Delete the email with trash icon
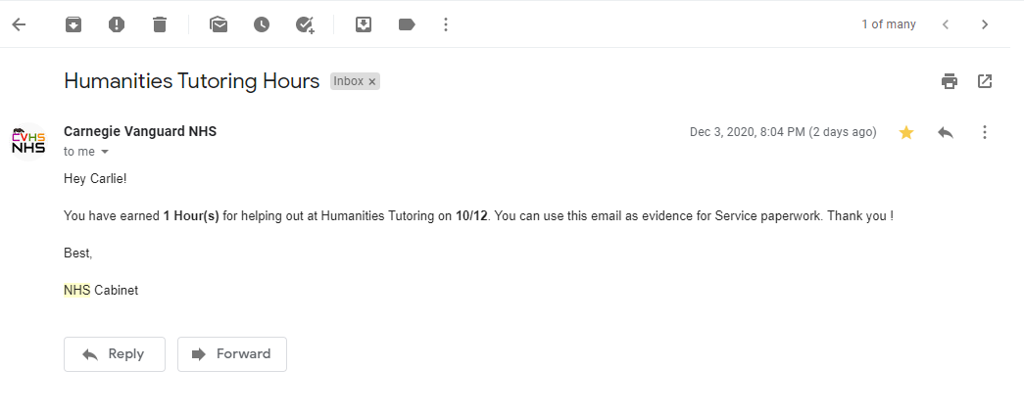This screenshot has height=416, width=1024. 160,24
